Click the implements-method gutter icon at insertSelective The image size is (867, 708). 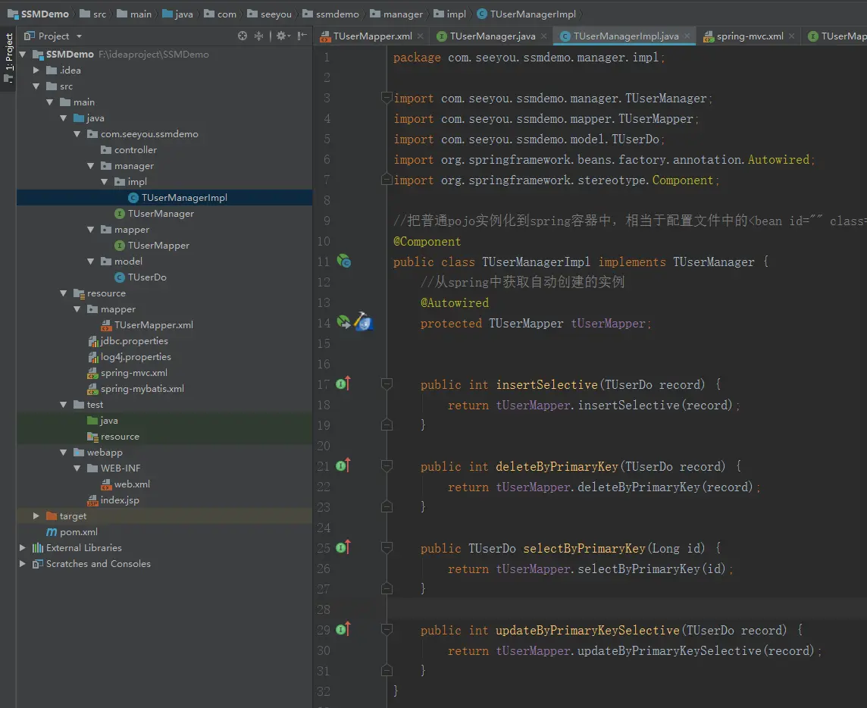tap(343, 384)
